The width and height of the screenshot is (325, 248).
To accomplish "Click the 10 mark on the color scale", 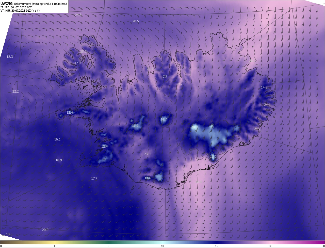I will click(x=162, y=246).
